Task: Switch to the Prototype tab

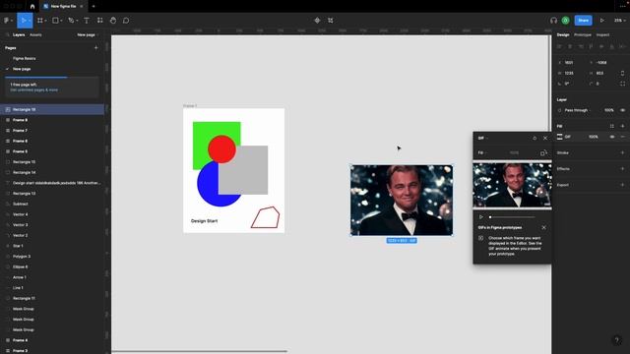Action: pyautogui.click(x=583, y=35)
